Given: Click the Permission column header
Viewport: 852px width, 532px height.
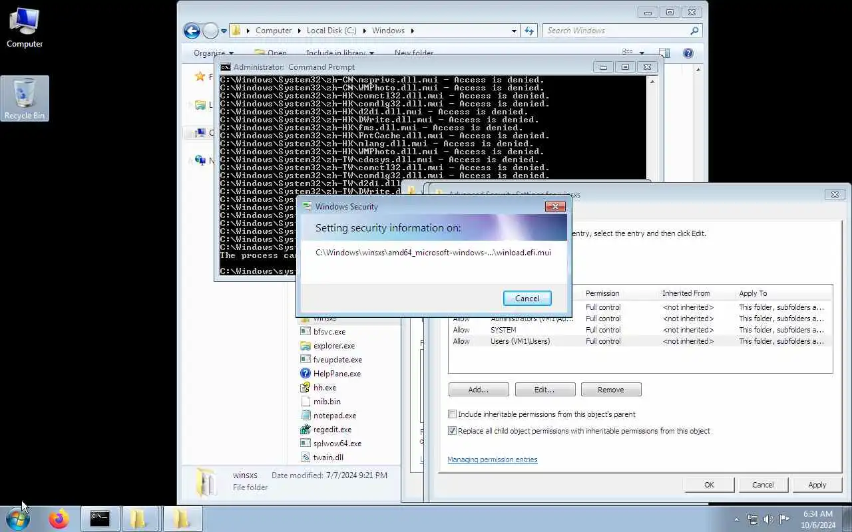Looking at the screenshot, I should pos(620,293).
